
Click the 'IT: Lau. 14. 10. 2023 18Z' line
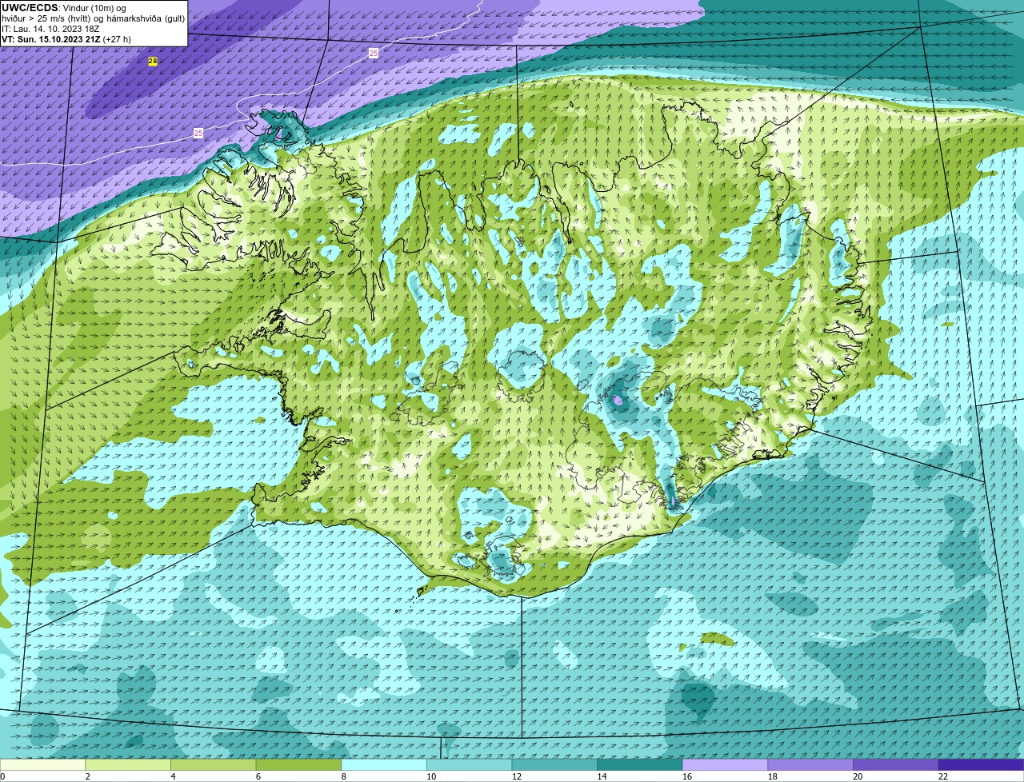[50, 29]
